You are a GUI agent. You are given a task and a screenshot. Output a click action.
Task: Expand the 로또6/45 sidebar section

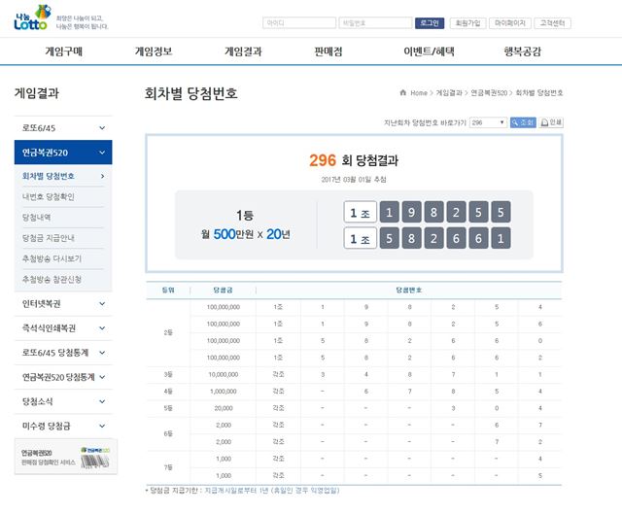[x=63, y=127]
